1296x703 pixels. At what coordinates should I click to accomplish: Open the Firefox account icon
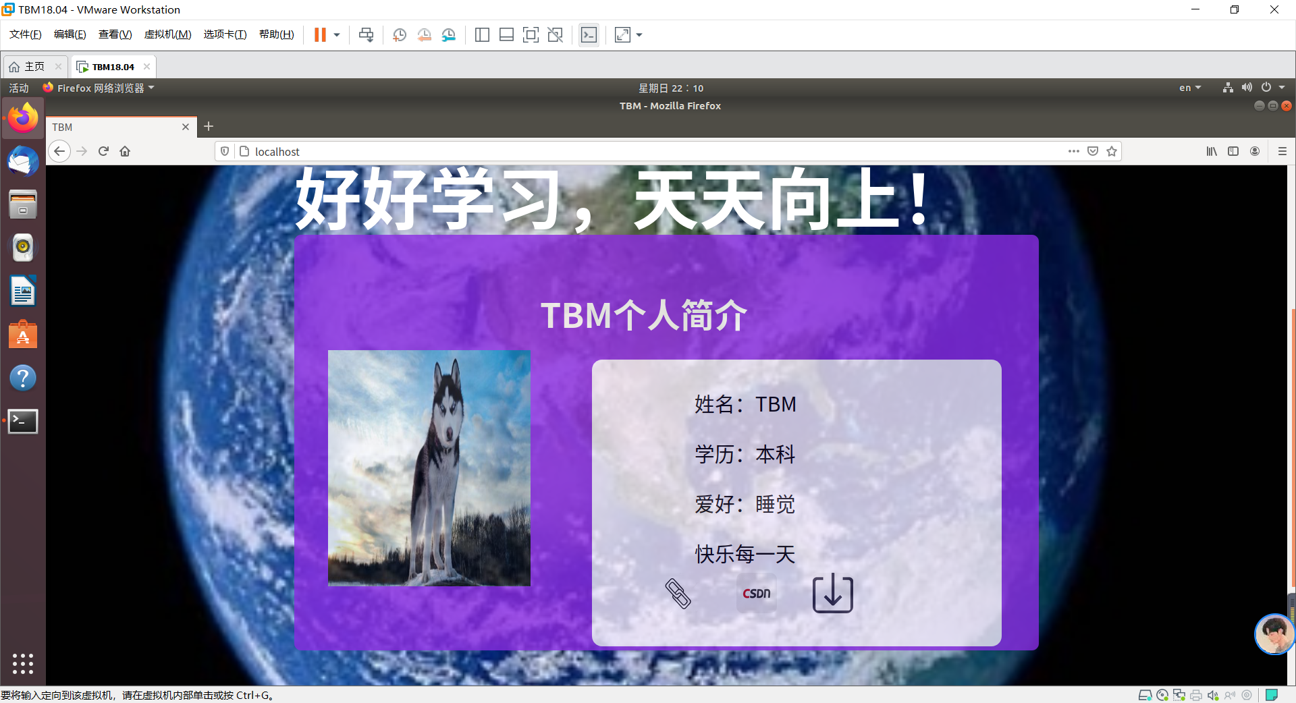coord(1255,151)
